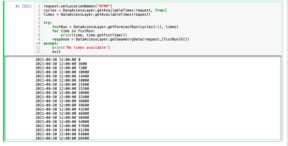Click the True keyword in line 2
Viewport: 288px width, 146px height.
pos(160,10)
